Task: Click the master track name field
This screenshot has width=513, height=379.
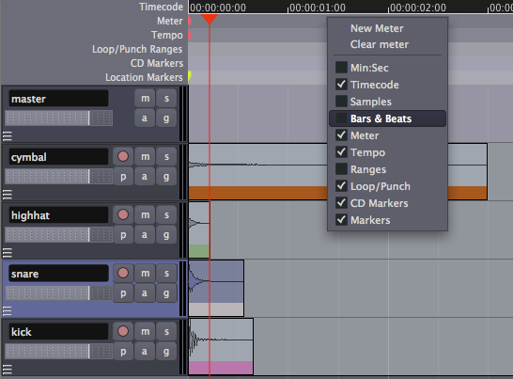Action: coord(58,98)
